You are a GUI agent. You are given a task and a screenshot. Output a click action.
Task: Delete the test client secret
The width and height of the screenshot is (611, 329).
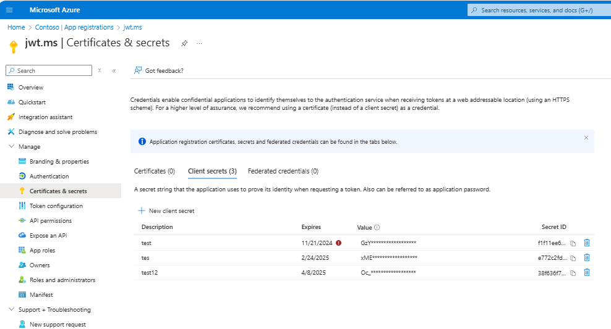click(587, 243)
